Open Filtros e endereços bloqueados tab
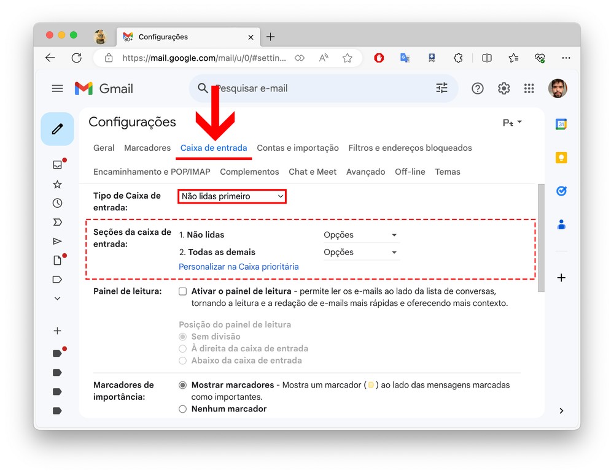The height and width of the screenshot is (474, 614). (410, 148)
